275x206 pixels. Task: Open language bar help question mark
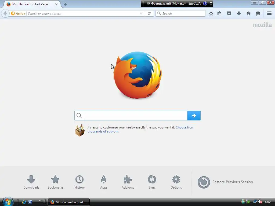pos(205,3)
